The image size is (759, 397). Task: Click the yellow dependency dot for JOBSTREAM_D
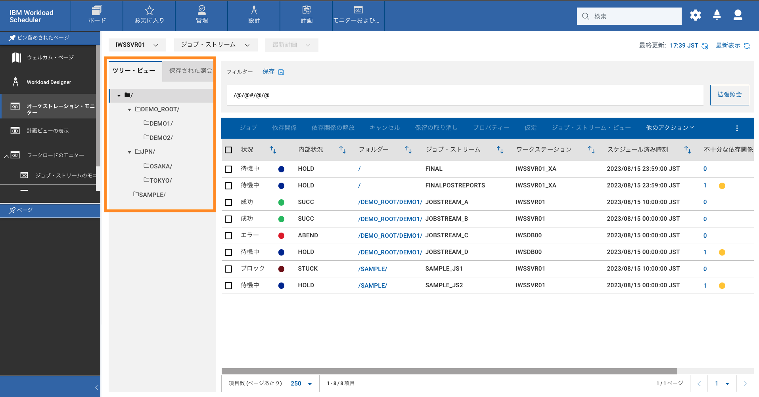(722, 252)
